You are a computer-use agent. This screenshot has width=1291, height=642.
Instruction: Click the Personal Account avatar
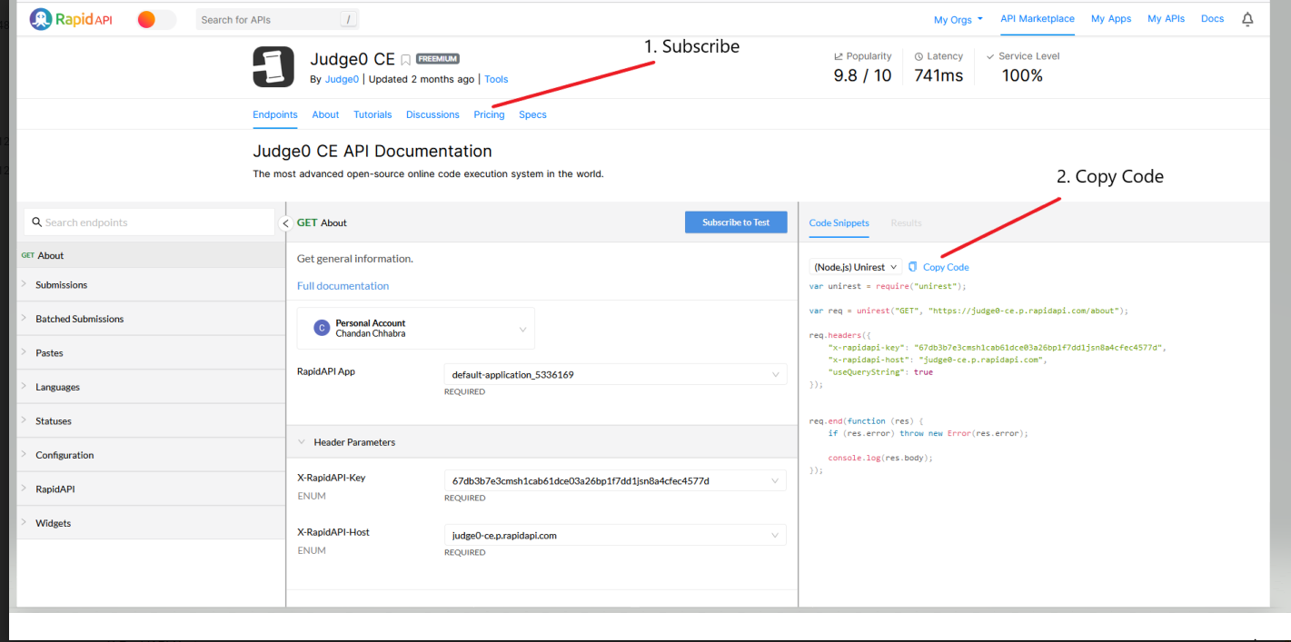[x=321, y=328]
